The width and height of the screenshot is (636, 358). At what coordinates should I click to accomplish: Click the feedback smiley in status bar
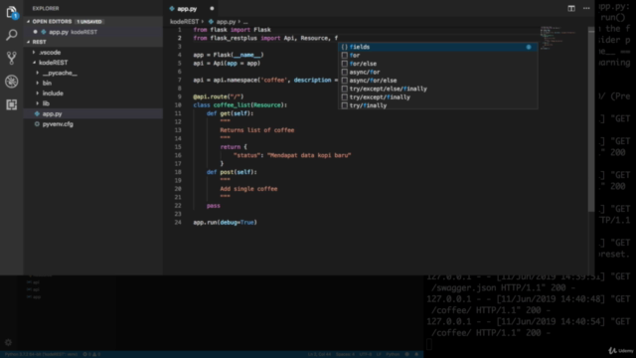point(406,354)
